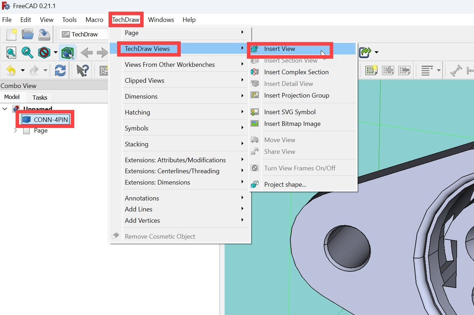Screen dimensions: 474x315
Task: Click the Save document icon
Action: click(44, 34)
